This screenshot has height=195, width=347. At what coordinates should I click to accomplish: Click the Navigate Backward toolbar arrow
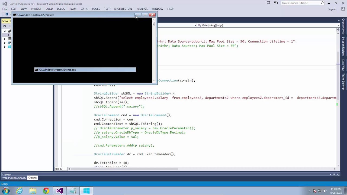[7, 14]
